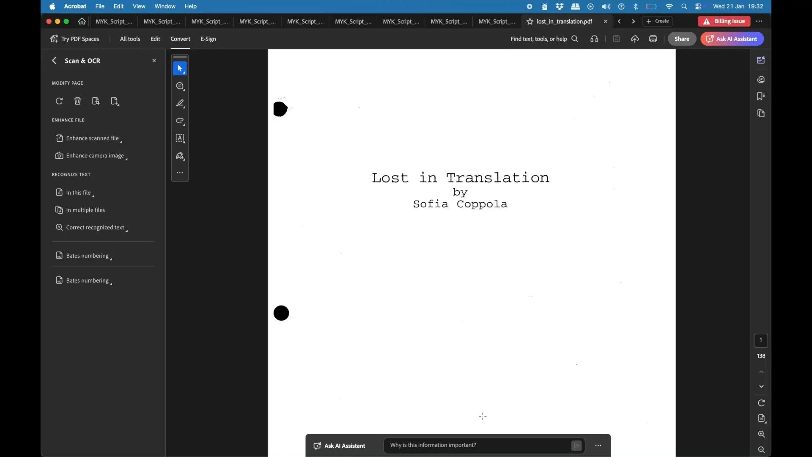Click the next page down arrow
Screen dimensions: 812x457
click(761, 386)
